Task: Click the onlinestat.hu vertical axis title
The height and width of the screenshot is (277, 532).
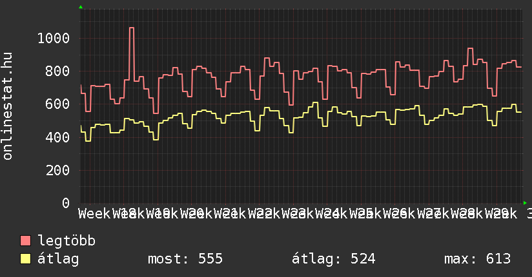Action: (x=7, y=106)
